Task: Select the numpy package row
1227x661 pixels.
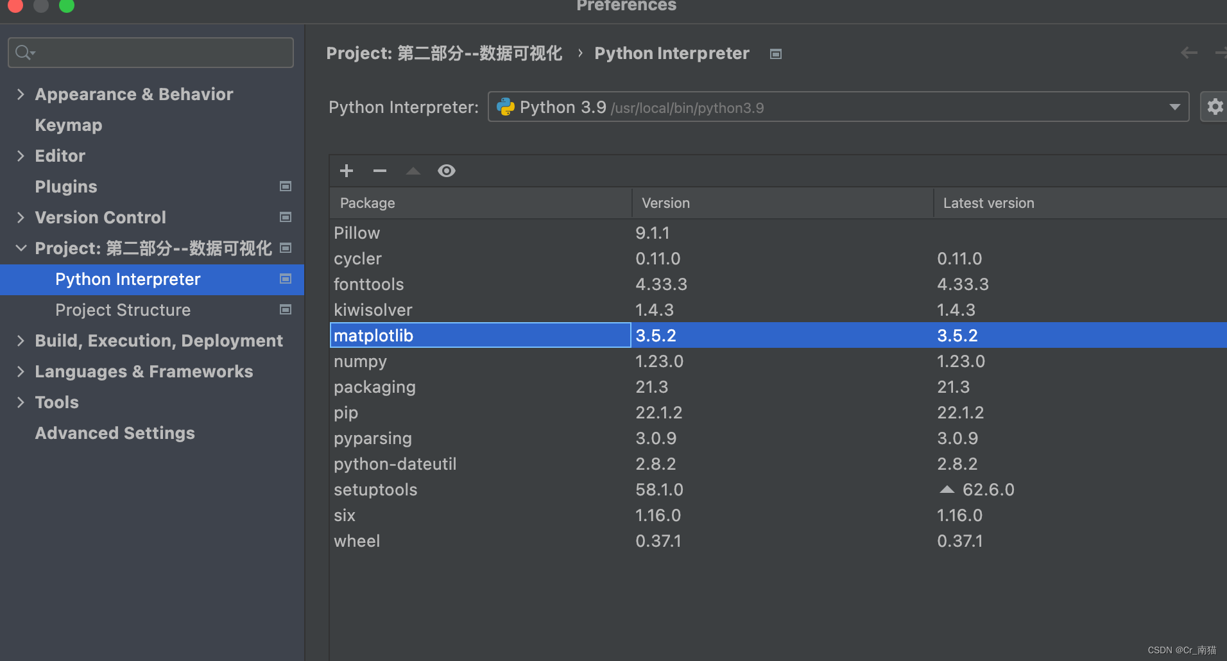Action: pyautogui.click(x=778, y=361)
